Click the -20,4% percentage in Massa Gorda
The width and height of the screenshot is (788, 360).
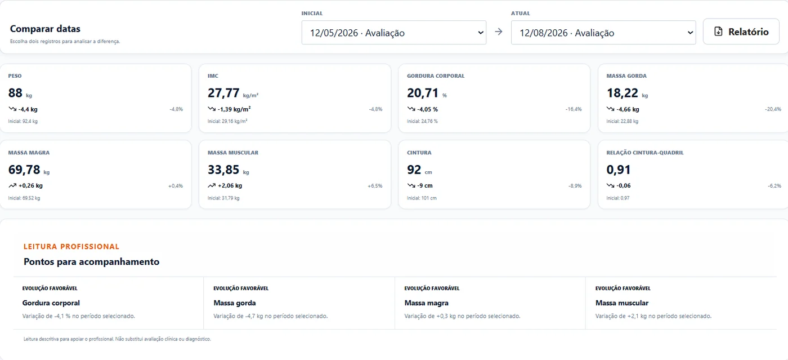[773, 109]
